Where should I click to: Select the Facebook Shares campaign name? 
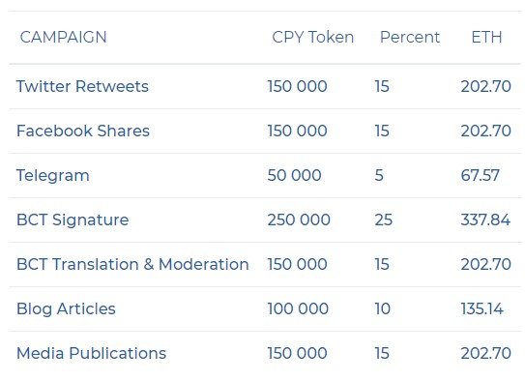[83, 131]
